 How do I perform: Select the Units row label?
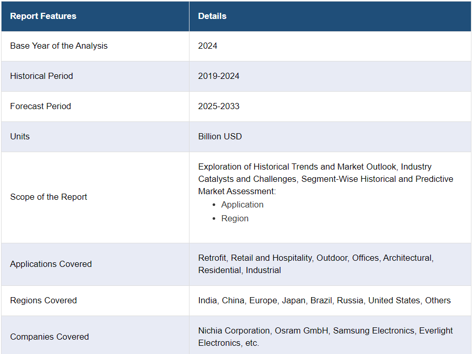[x=20, y=136]
